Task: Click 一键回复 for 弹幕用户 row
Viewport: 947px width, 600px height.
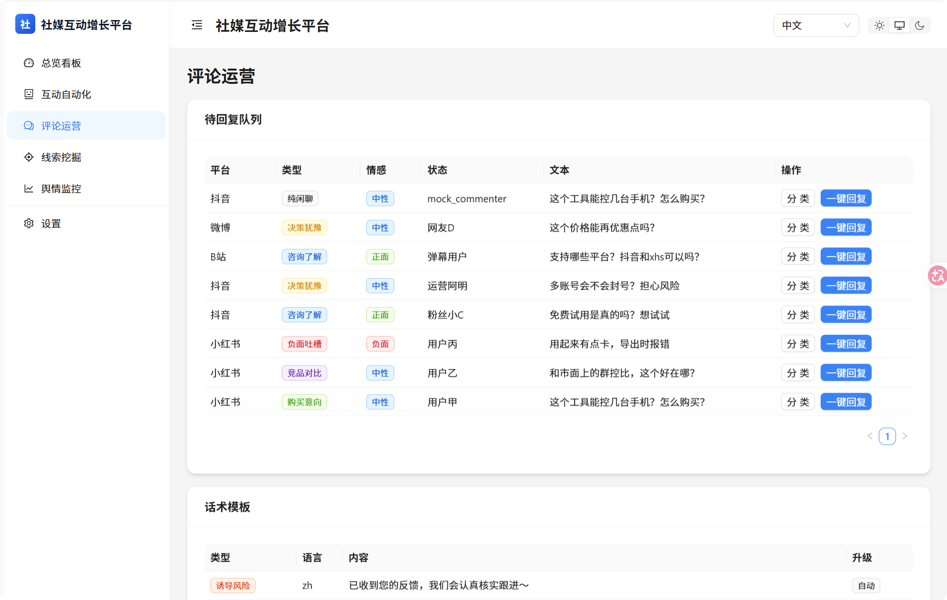Action: pos(846,257)
